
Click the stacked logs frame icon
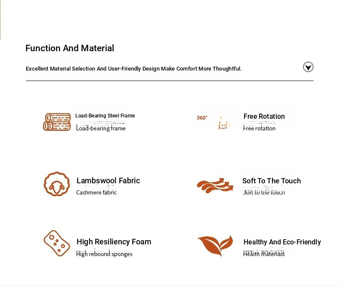(57, 122)
